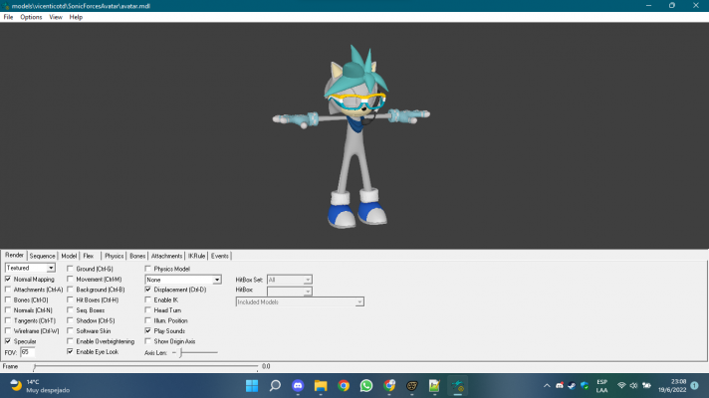709x398 pixels.
Task: Click the ESP LAA language indicator
Action: pyautogui.click(x=601, y=385)
